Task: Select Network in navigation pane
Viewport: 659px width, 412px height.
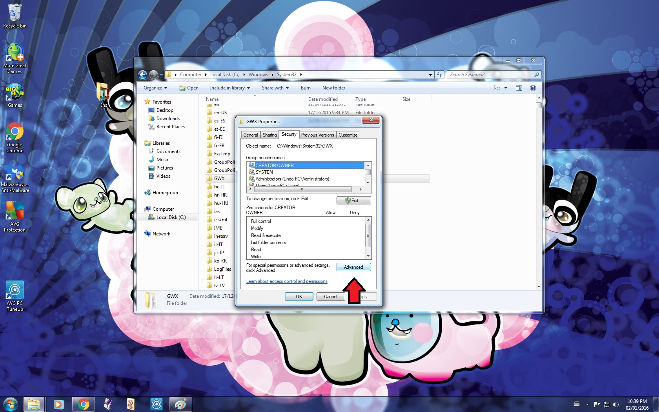Action: [x=161, y=234]
